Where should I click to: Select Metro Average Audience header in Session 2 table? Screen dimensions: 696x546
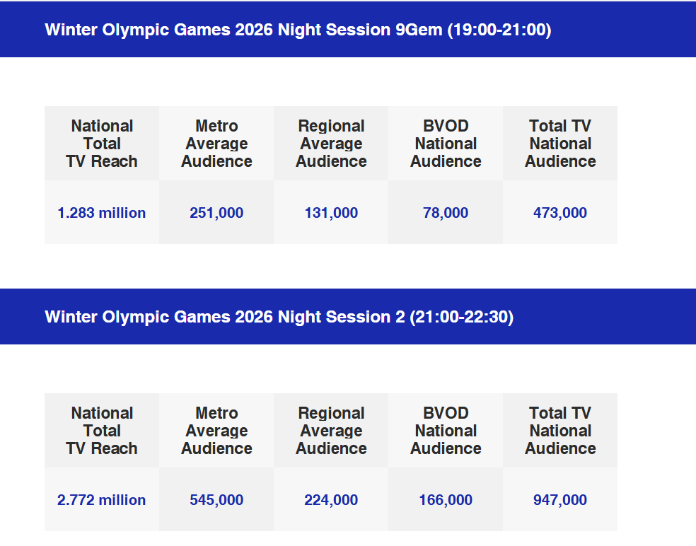(x=216, y=431)
